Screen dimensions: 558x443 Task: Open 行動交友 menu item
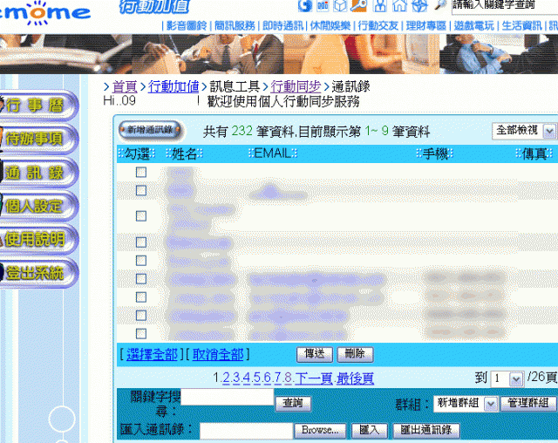click(378, 25)
